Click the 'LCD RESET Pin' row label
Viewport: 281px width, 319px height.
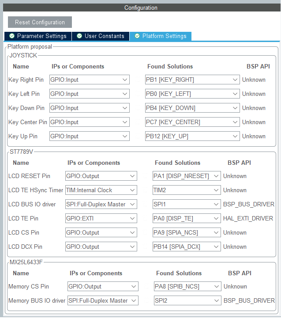(29, 176)
